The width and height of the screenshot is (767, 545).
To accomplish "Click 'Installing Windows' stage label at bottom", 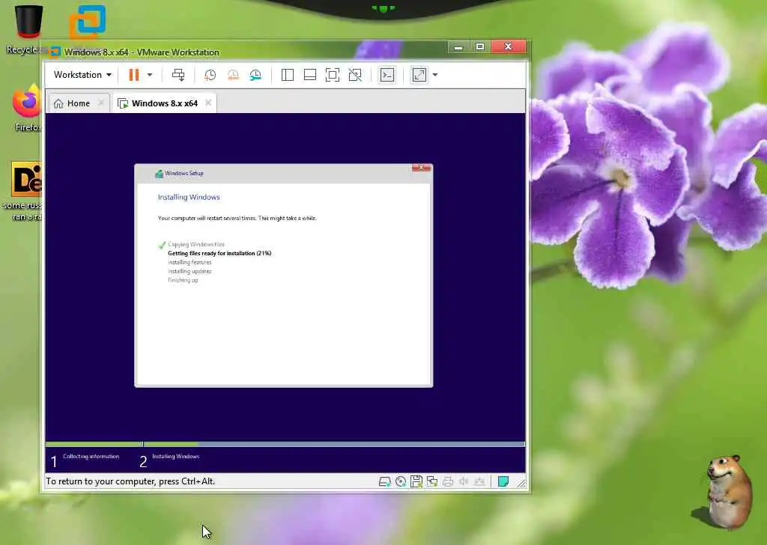I will 175,457.
